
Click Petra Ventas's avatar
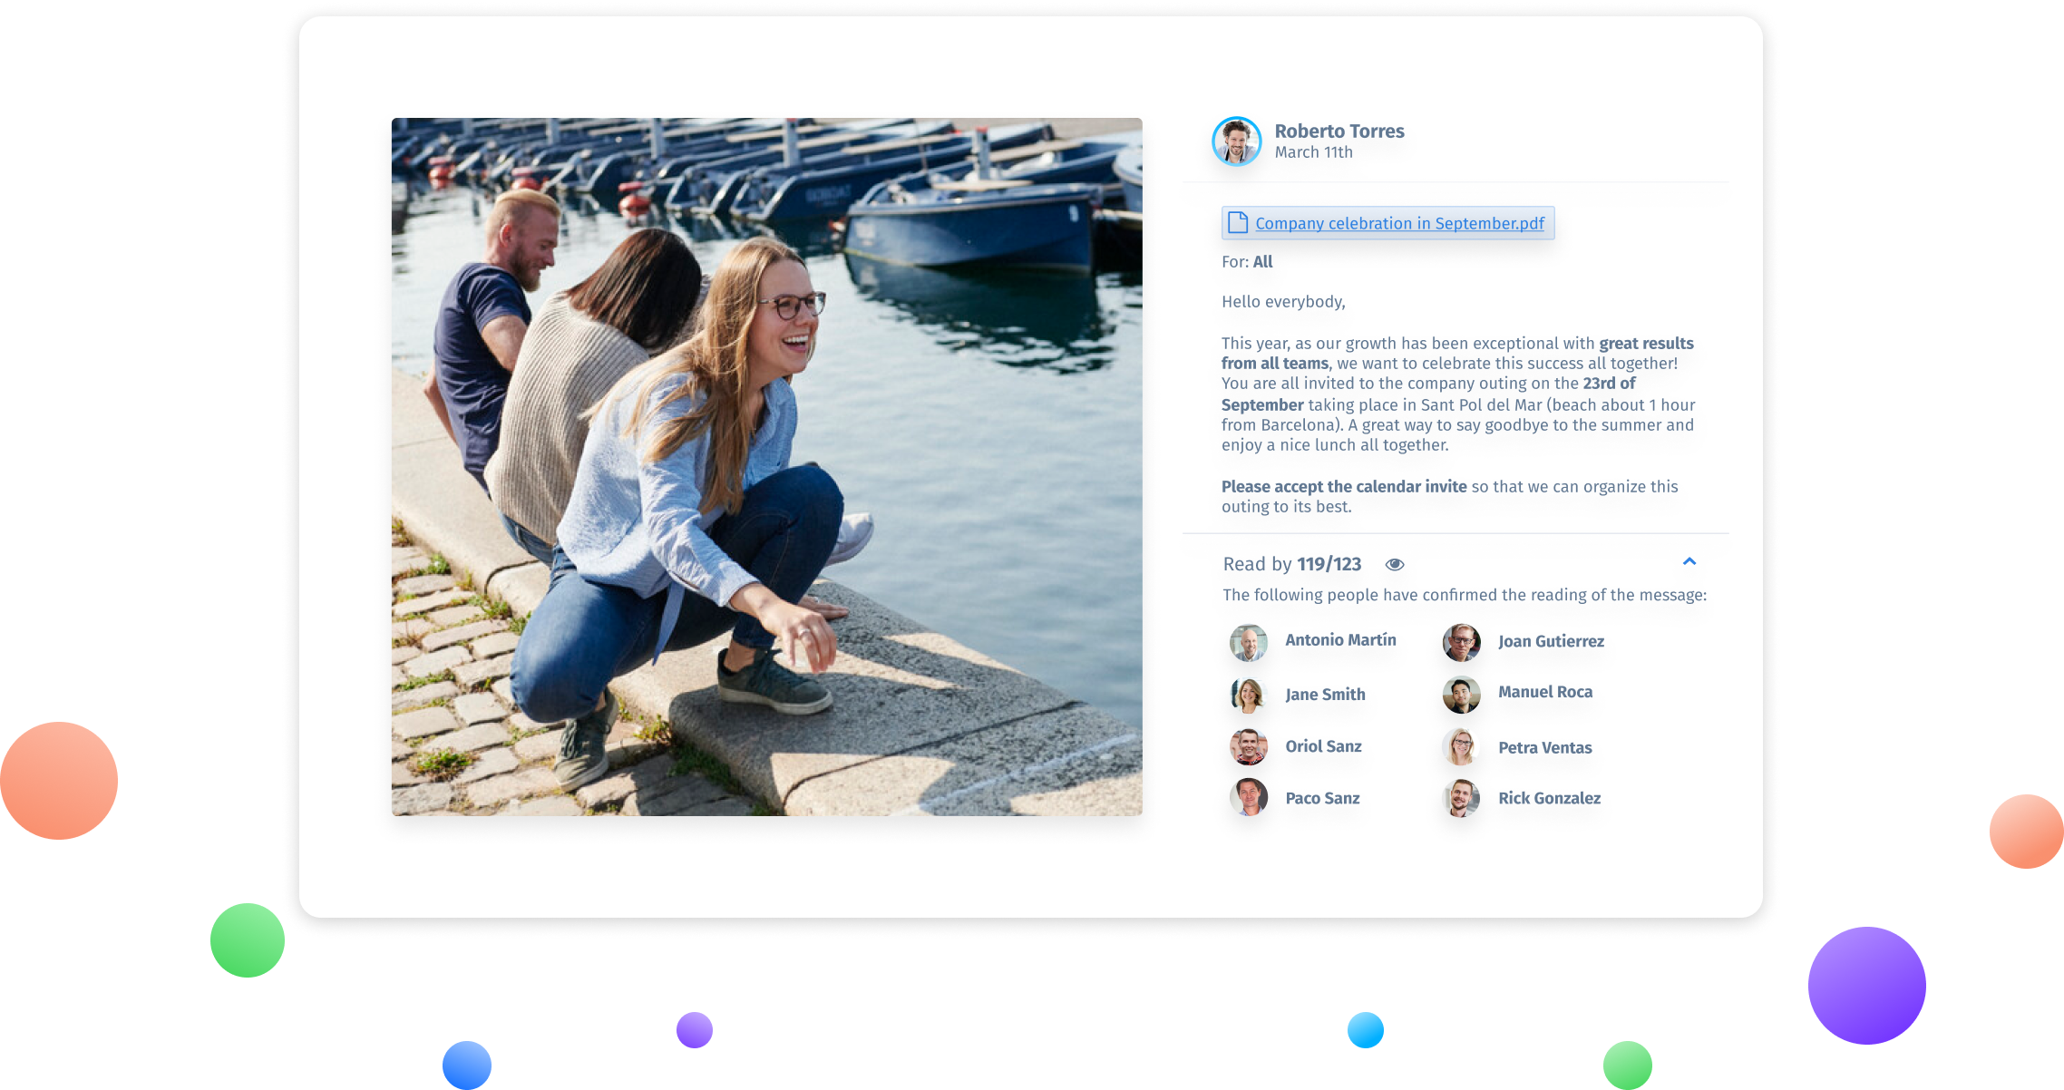click(1461, 747)
